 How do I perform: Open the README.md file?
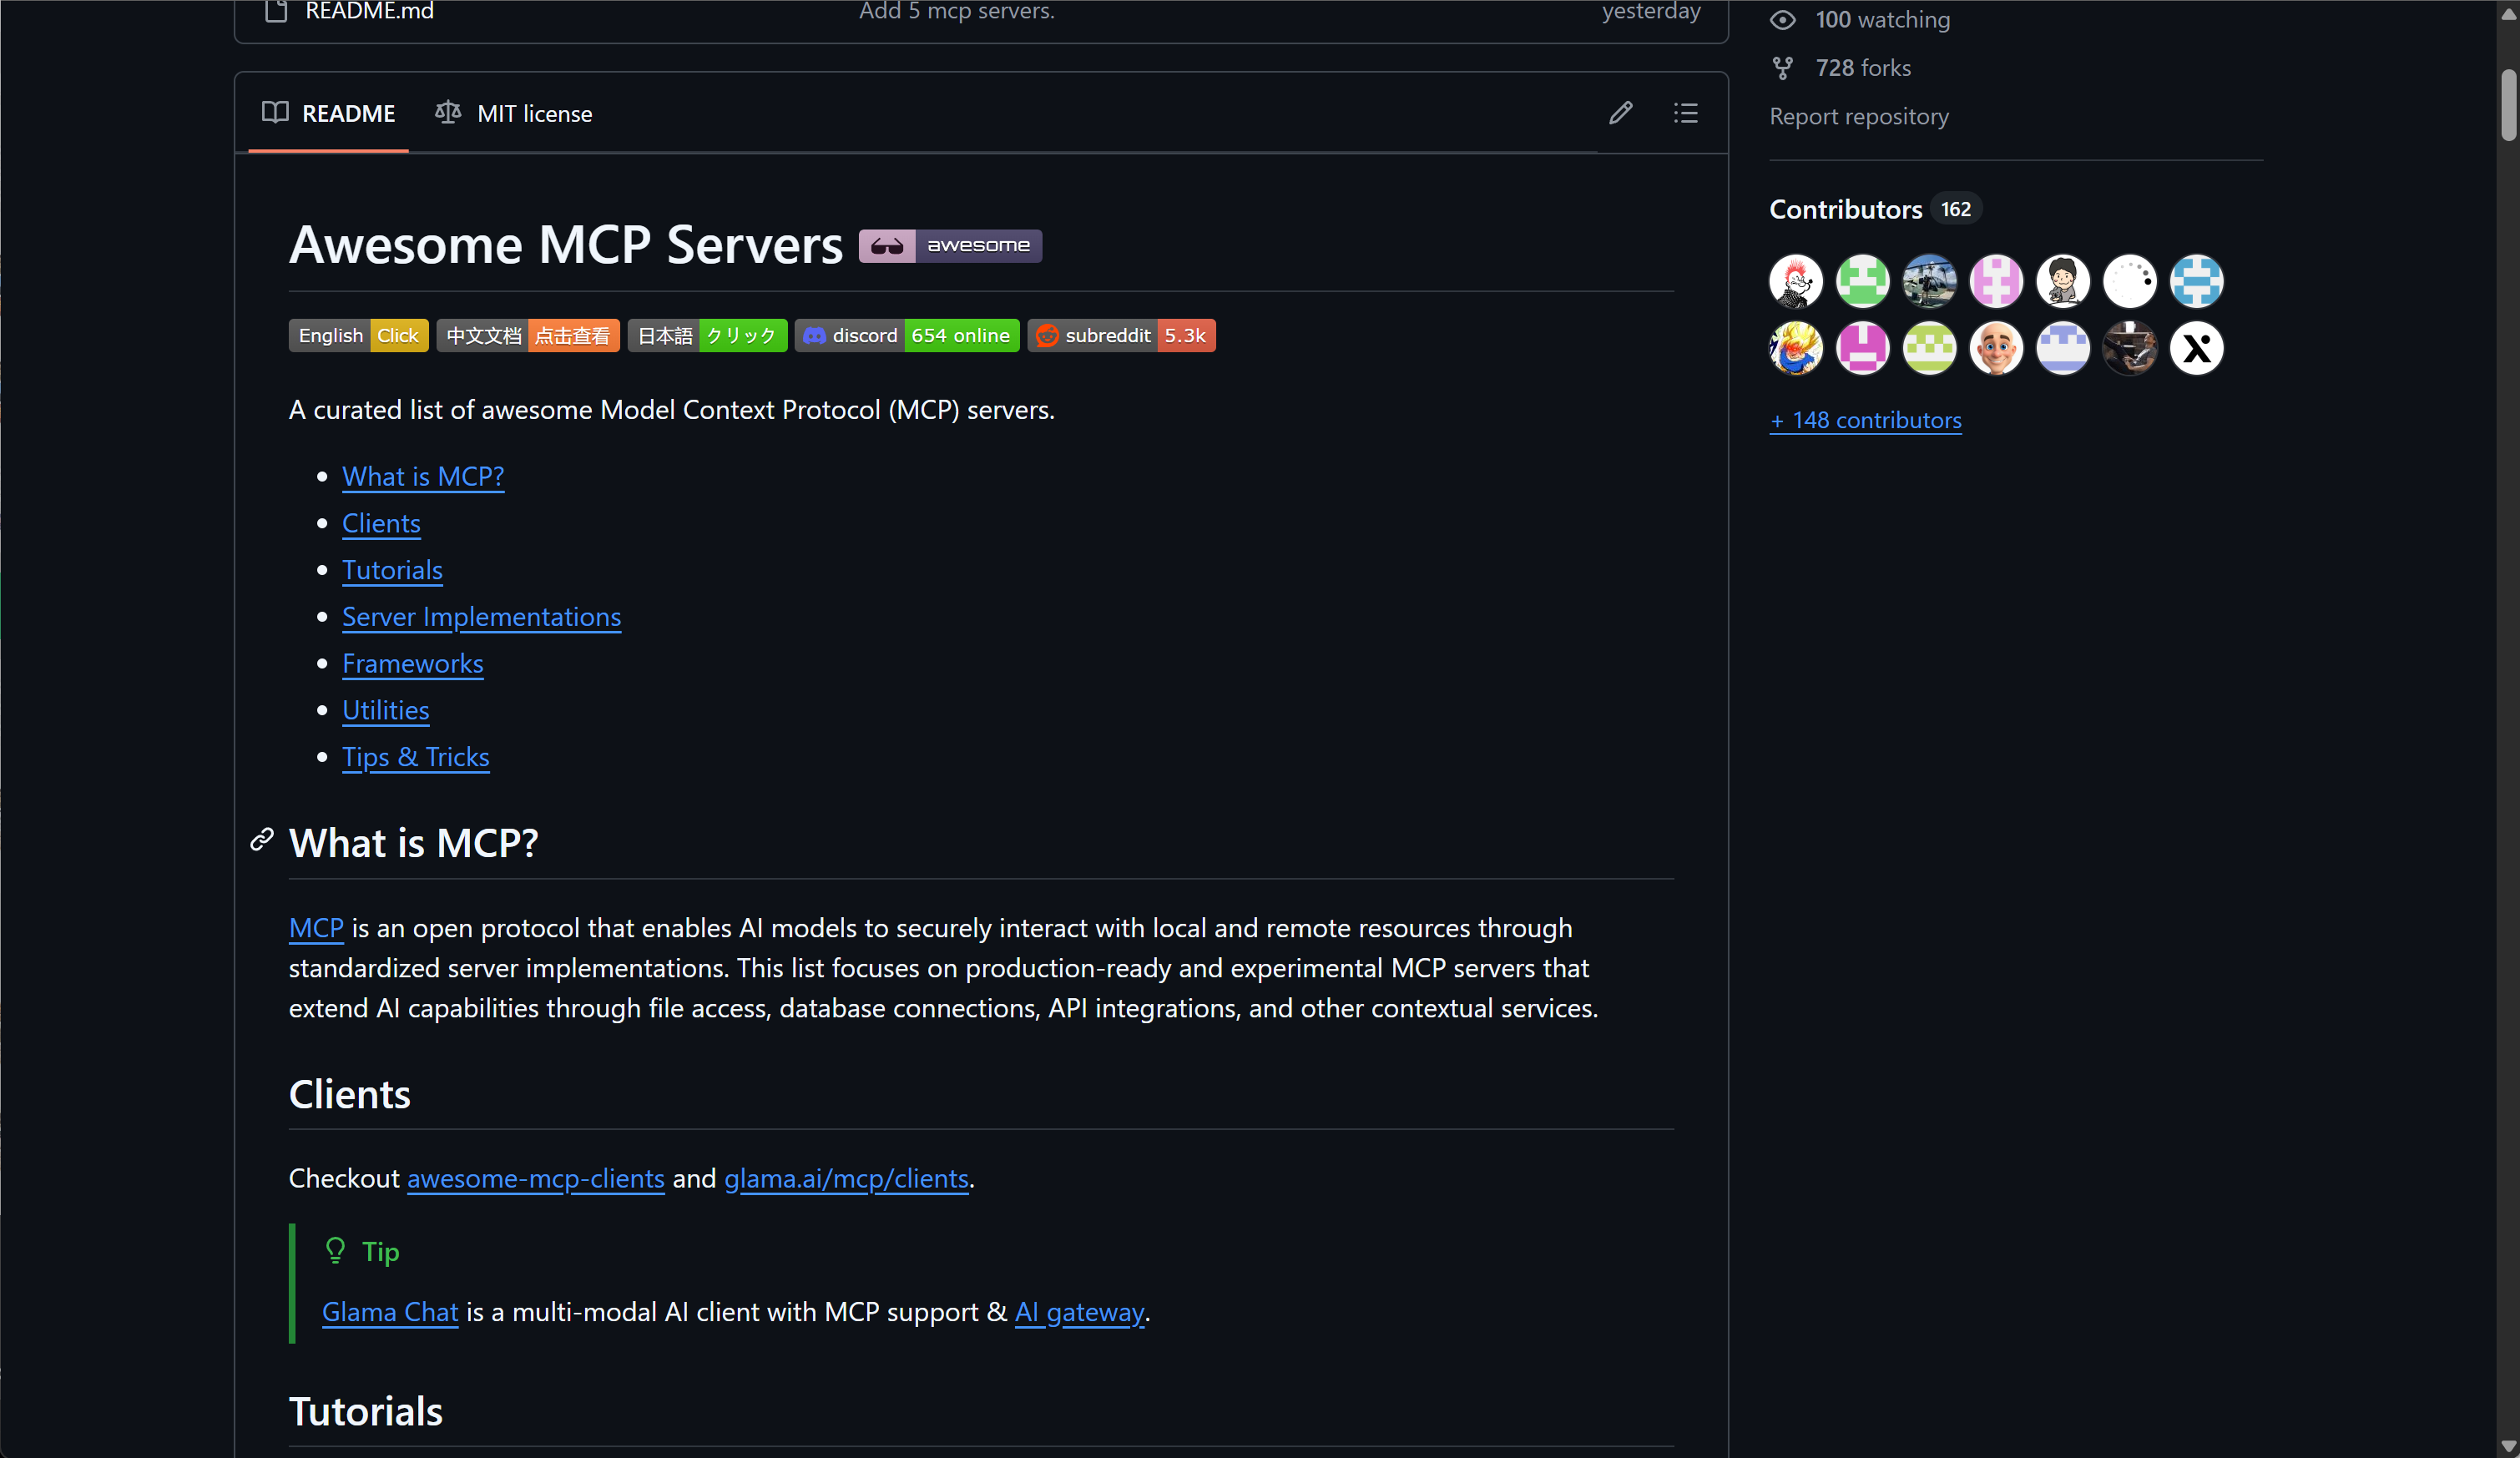(x=369, y=11)
